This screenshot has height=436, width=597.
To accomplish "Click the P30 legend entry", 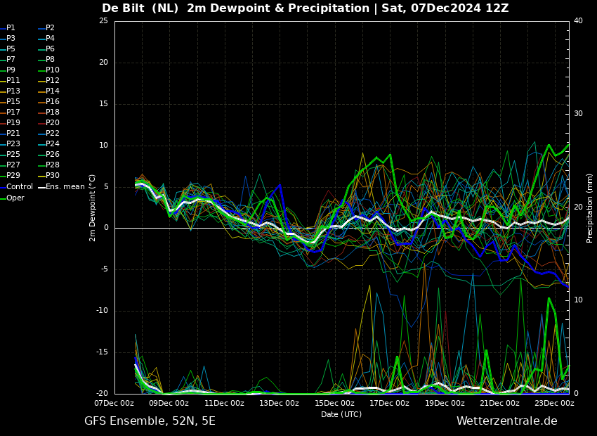I will coord(53,175).
